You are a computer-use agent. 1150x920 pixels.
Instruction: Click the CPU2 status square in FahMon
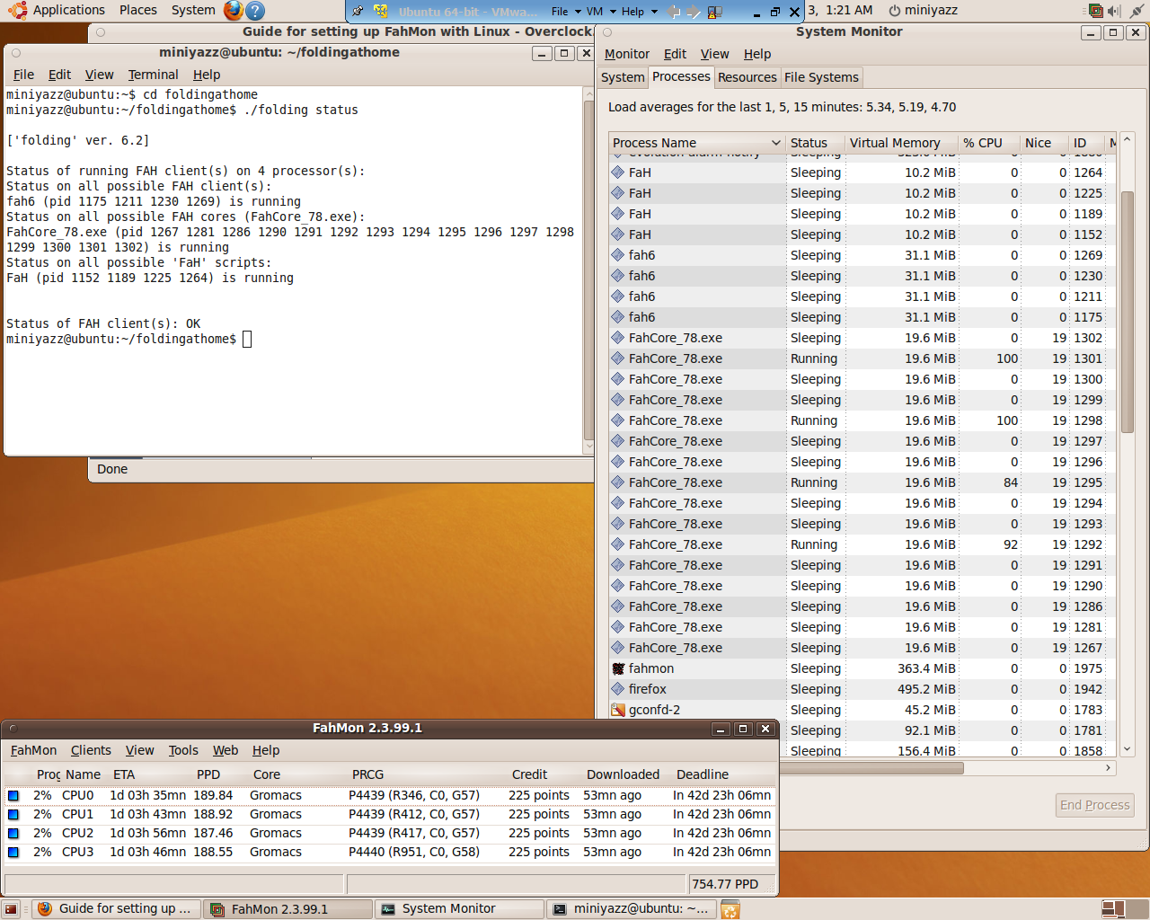pos(13,833)
